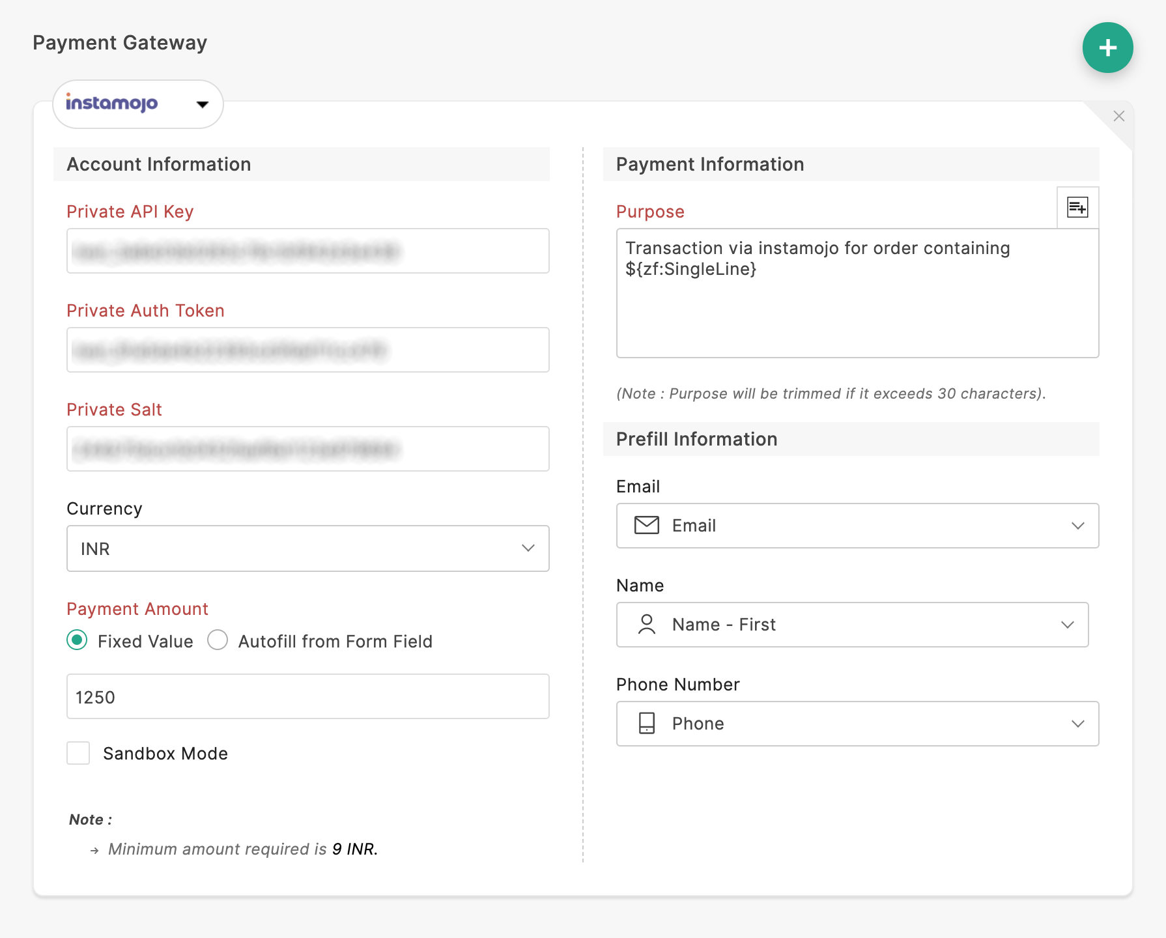Click the payment amount field showing 1250
The image size is (1166, 938).
(x=308, y=696)
